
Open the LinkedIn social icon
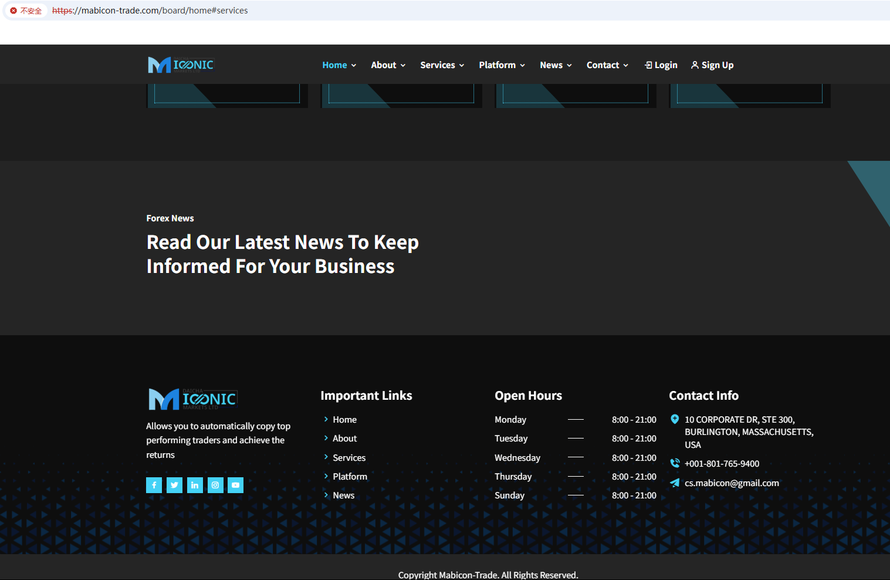195,485
